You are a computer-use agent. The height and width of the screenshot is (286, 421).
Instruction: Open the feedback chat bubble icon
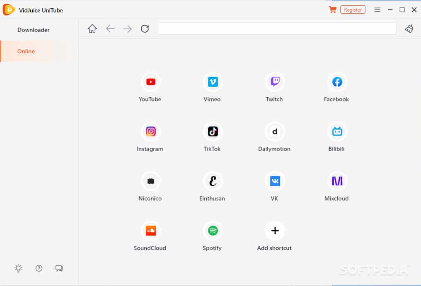(59, 268)
